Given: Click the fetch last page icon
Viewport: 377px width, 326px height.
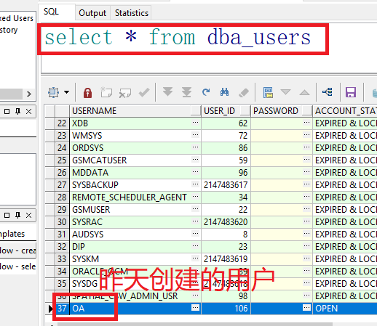Looking at the screenshot, I should pos(187,92).
